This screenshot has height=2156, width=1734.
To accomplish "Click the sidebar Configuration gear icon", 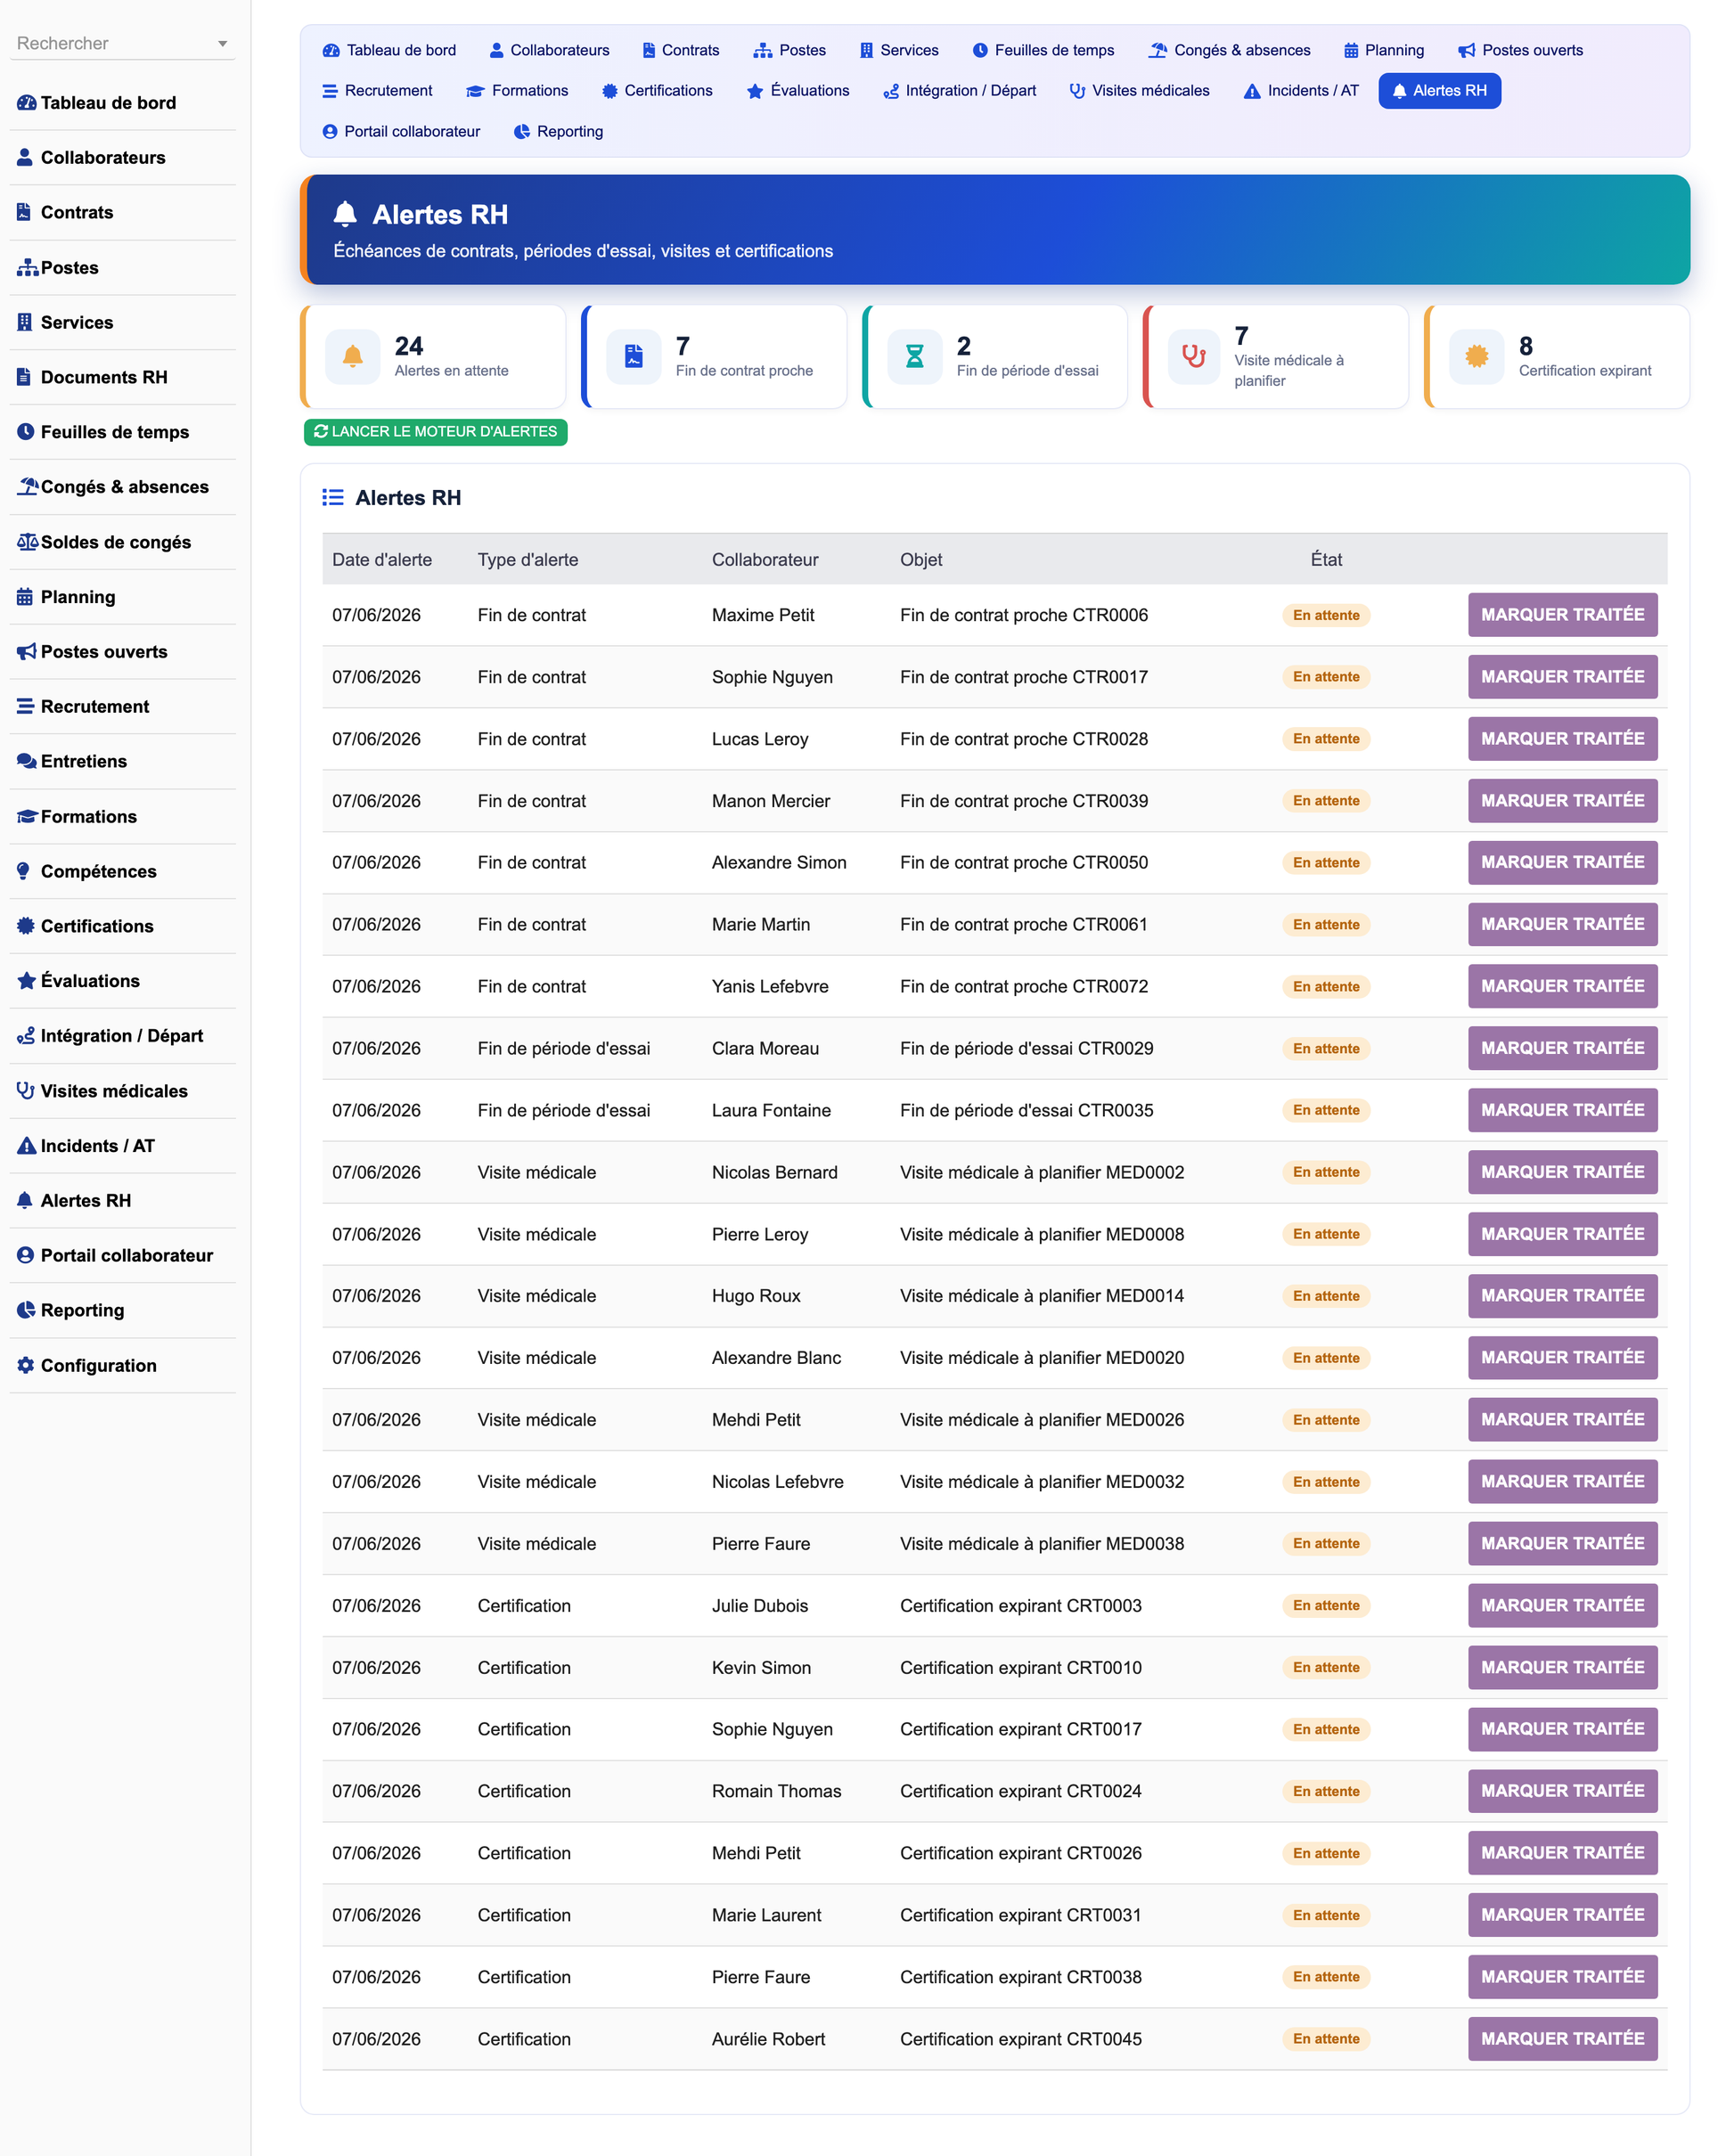I will coord(25,1365).
